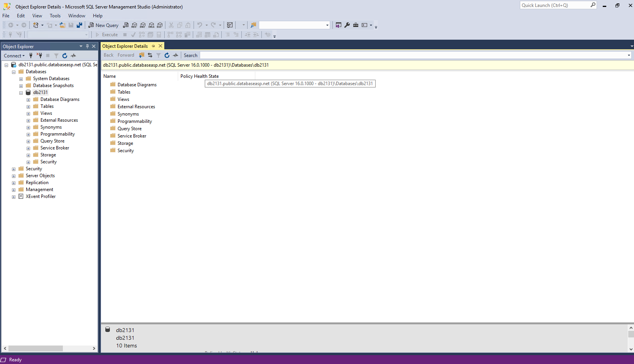Click the Save All toolbar icon
The image size is (634, 364).
pyautogui.click(x=79, y=25)
